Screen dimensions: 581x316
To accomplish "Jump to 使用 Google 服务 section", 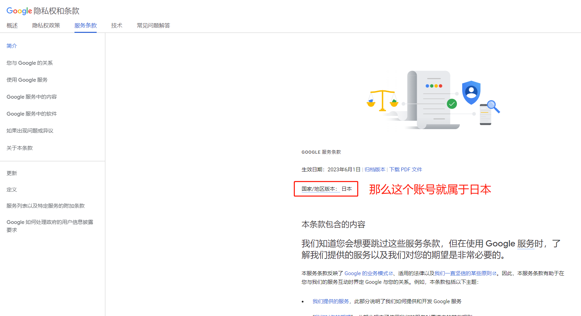I will (x=27, y=80).
